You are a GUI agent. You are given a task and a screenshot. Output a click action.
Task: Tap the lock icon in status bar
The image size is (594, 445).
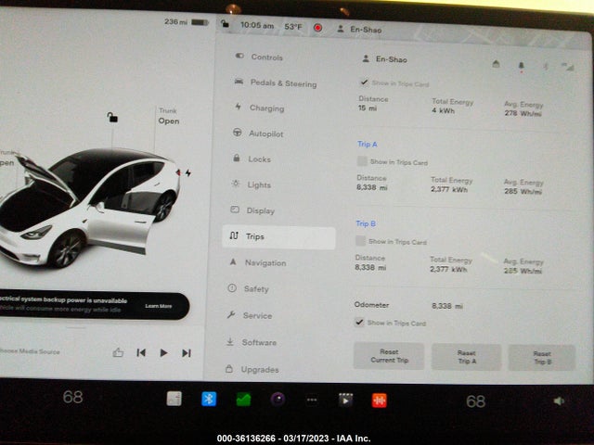pyautogui.click(x=225, y=23)
